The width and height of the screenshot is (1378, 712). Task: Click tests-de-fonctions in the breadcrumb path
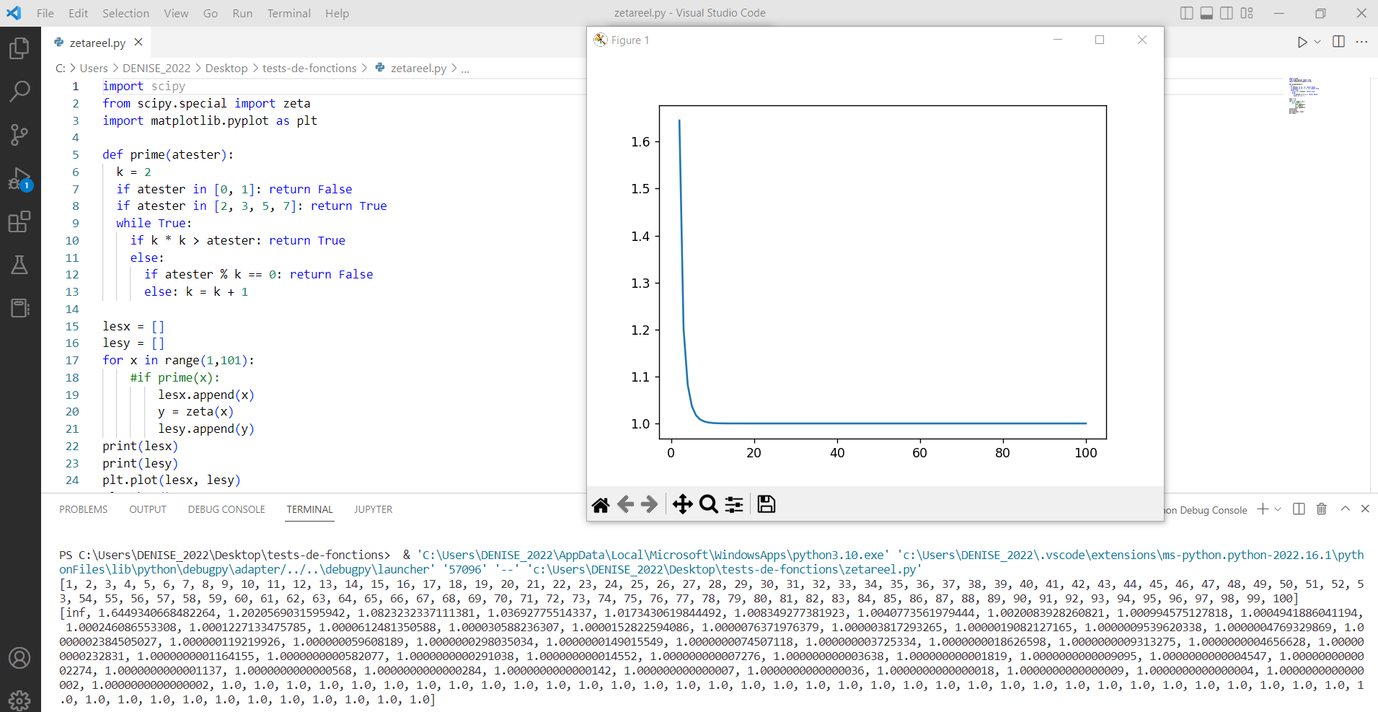click(x=309, y=68)
